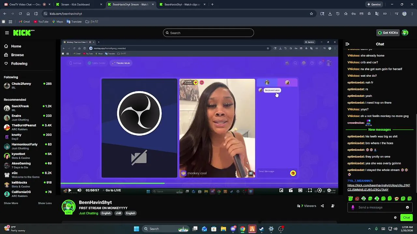Share the stream via share icon

tap(322, 206)
